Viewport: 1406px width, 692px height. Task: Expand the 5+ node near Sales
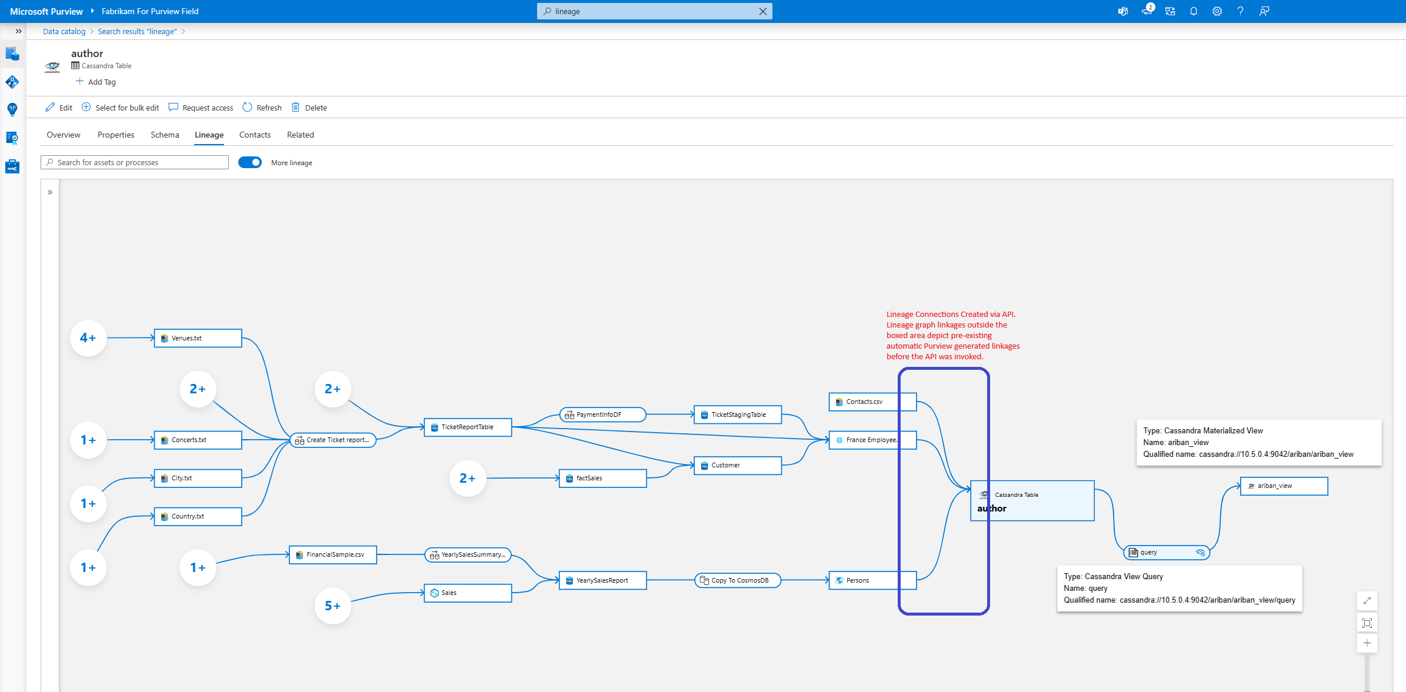click(x=332, y=606)
